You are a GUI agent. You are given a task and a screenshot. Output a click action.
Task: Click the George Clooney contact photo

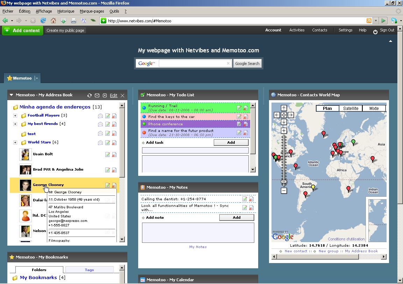tap(26, 185)
